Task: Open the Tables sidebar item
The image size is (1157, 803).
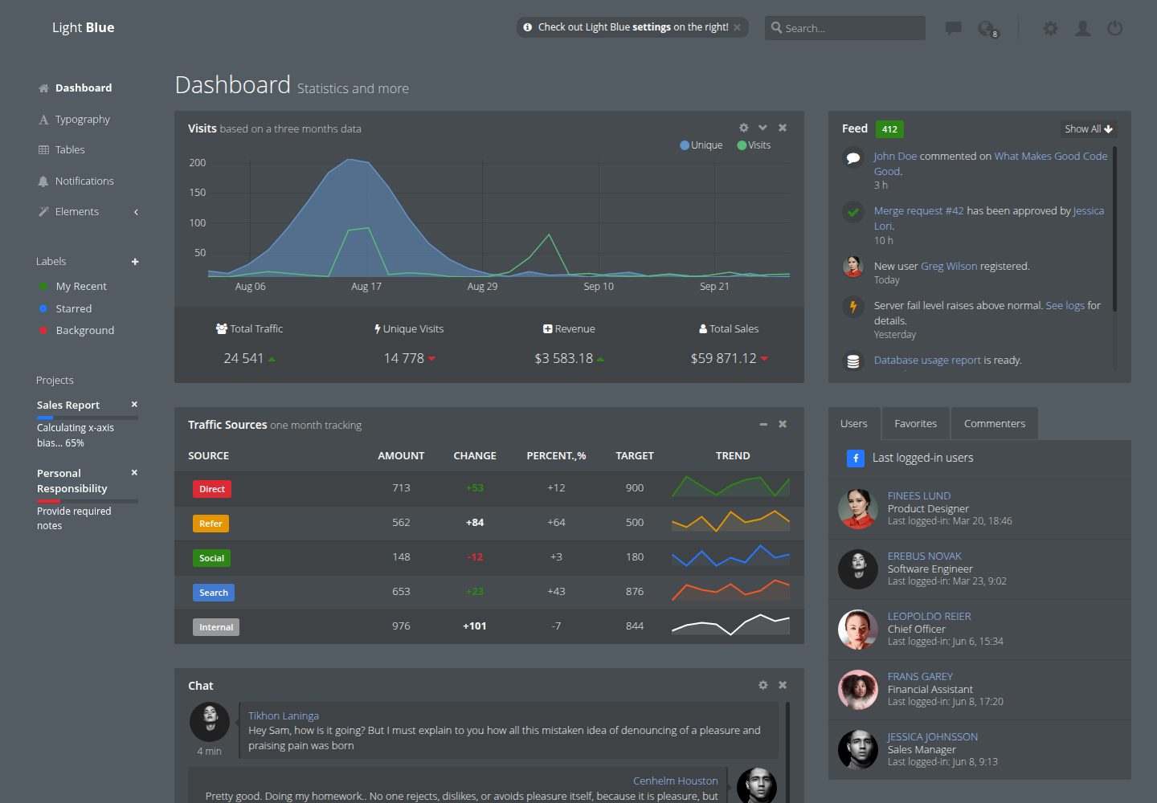Action: coord(70,150)
